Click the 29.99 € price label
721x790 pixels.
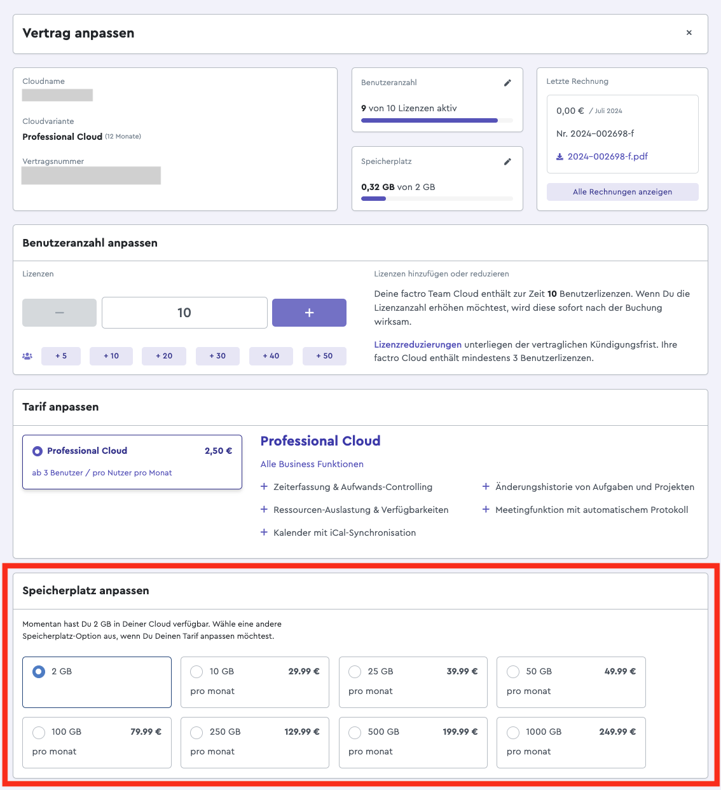pyautogui.click(x=304, y=671)
